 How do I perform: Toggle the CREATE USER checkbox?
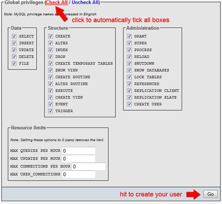click(129, 104)
